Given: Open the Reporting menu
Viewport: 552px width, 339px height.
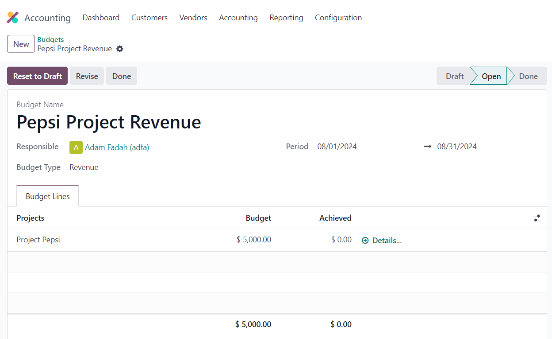Looking at the screenshot, I should (x=287, y=18).
